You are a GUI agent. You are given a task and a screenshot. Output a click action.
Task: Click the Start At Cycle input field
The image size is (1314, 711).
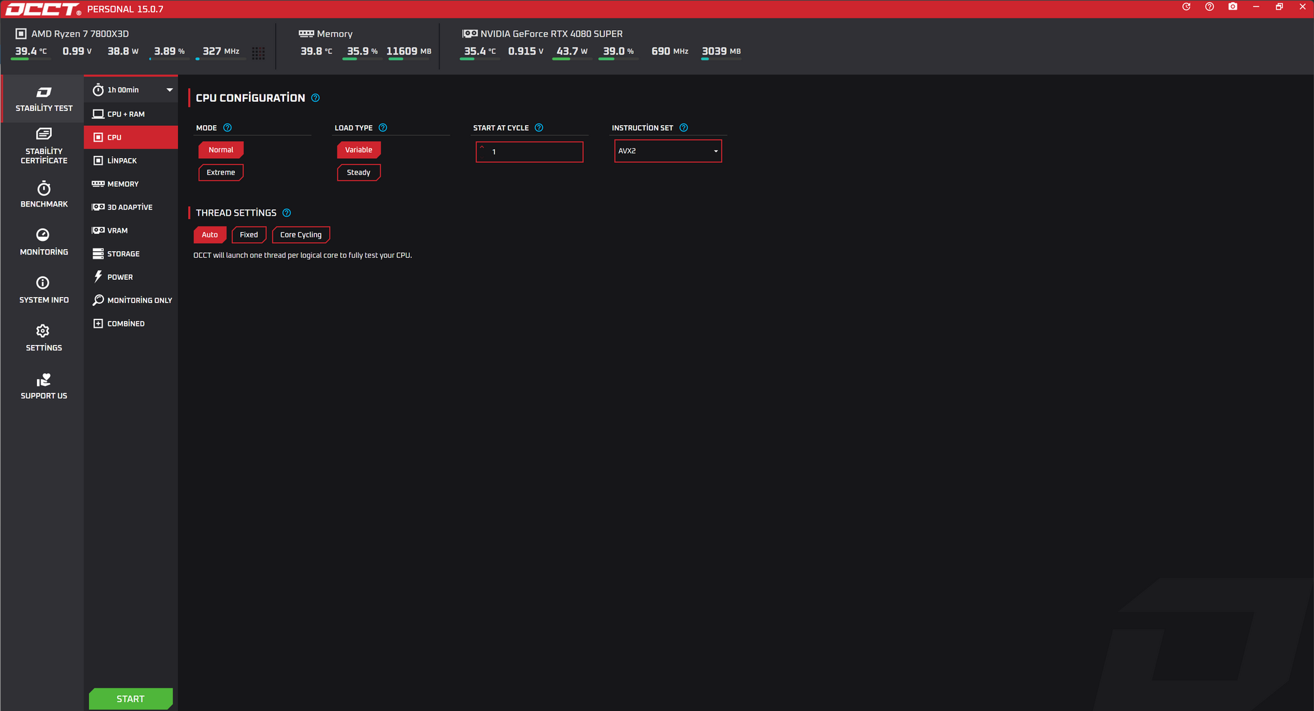click(x=530, y=152)
